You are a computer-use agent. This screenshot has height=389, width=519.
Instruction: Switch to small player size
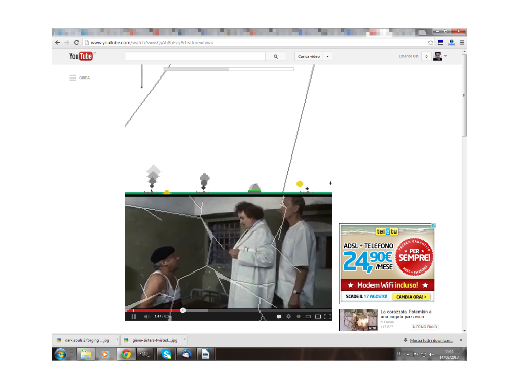point(308,317)
